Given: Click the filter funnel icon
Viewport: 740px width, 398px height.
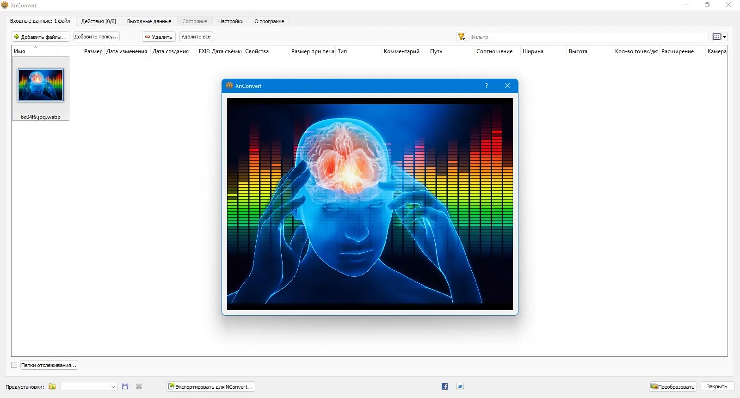Looking at the screenshot, I should point(461,37).
